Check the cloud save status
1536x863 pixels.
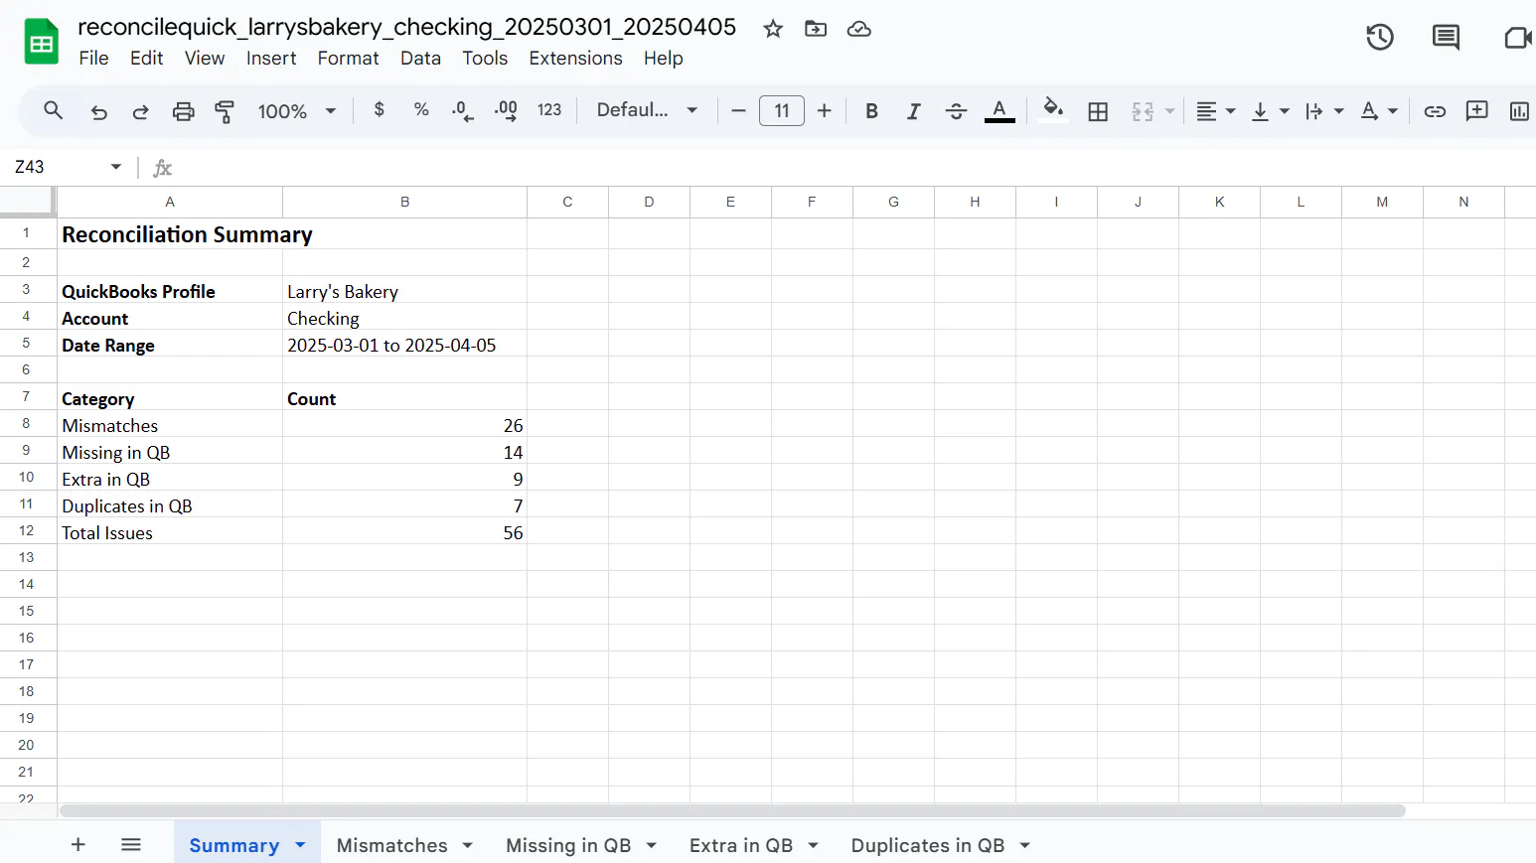(x=859, y=29)
